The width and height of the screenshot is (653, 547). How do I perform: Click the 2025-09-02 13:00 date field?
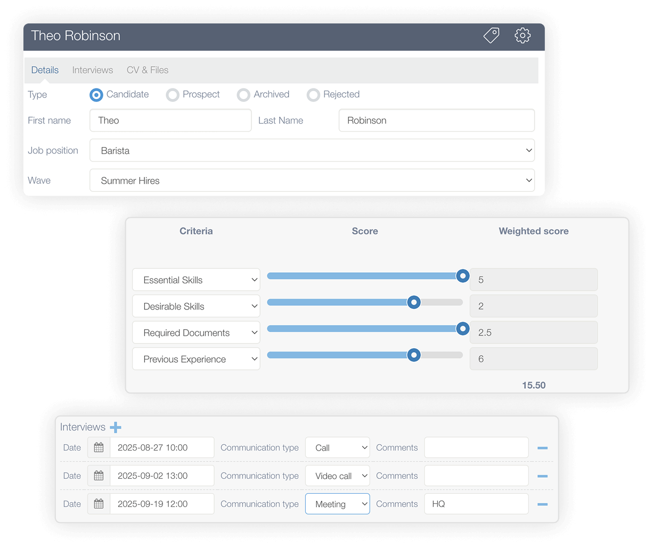tap(162, 476)
